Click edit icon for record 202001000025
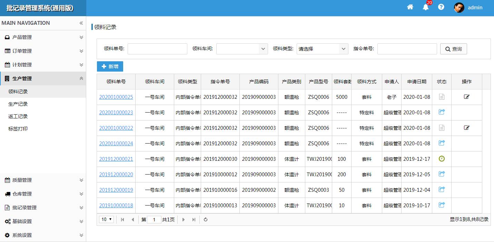 click(x=467, y=97)
